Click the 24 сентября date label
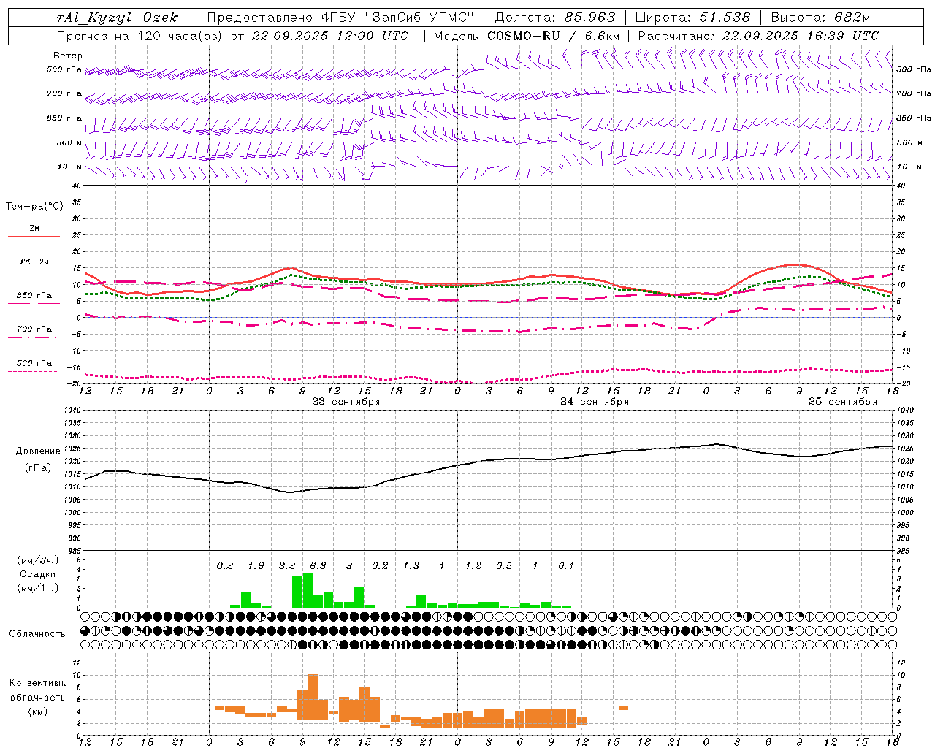Image resolution: width=935 pixels, height=748 pixels. coord(595,402)
